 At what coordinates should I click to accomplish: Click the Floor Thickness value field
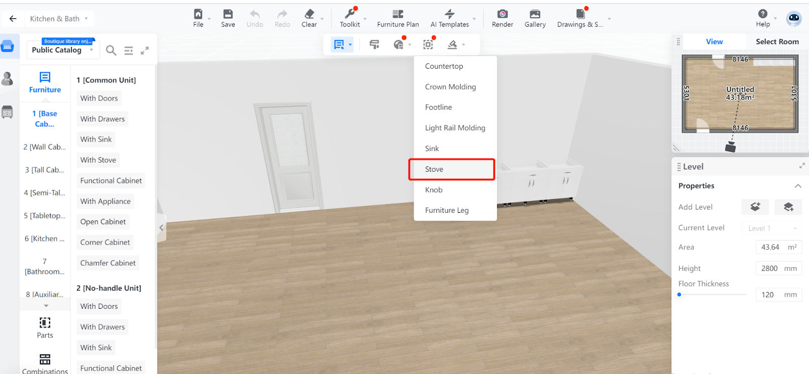tap(779, 295)
